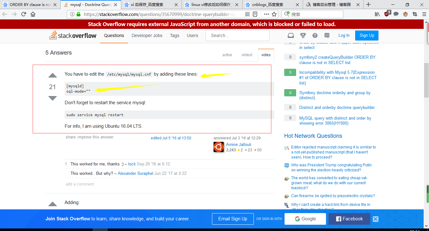Close the 'vi 后保存_百度搜索' tab
Screen dimensions: 429x231
click(x=177, y=5)
